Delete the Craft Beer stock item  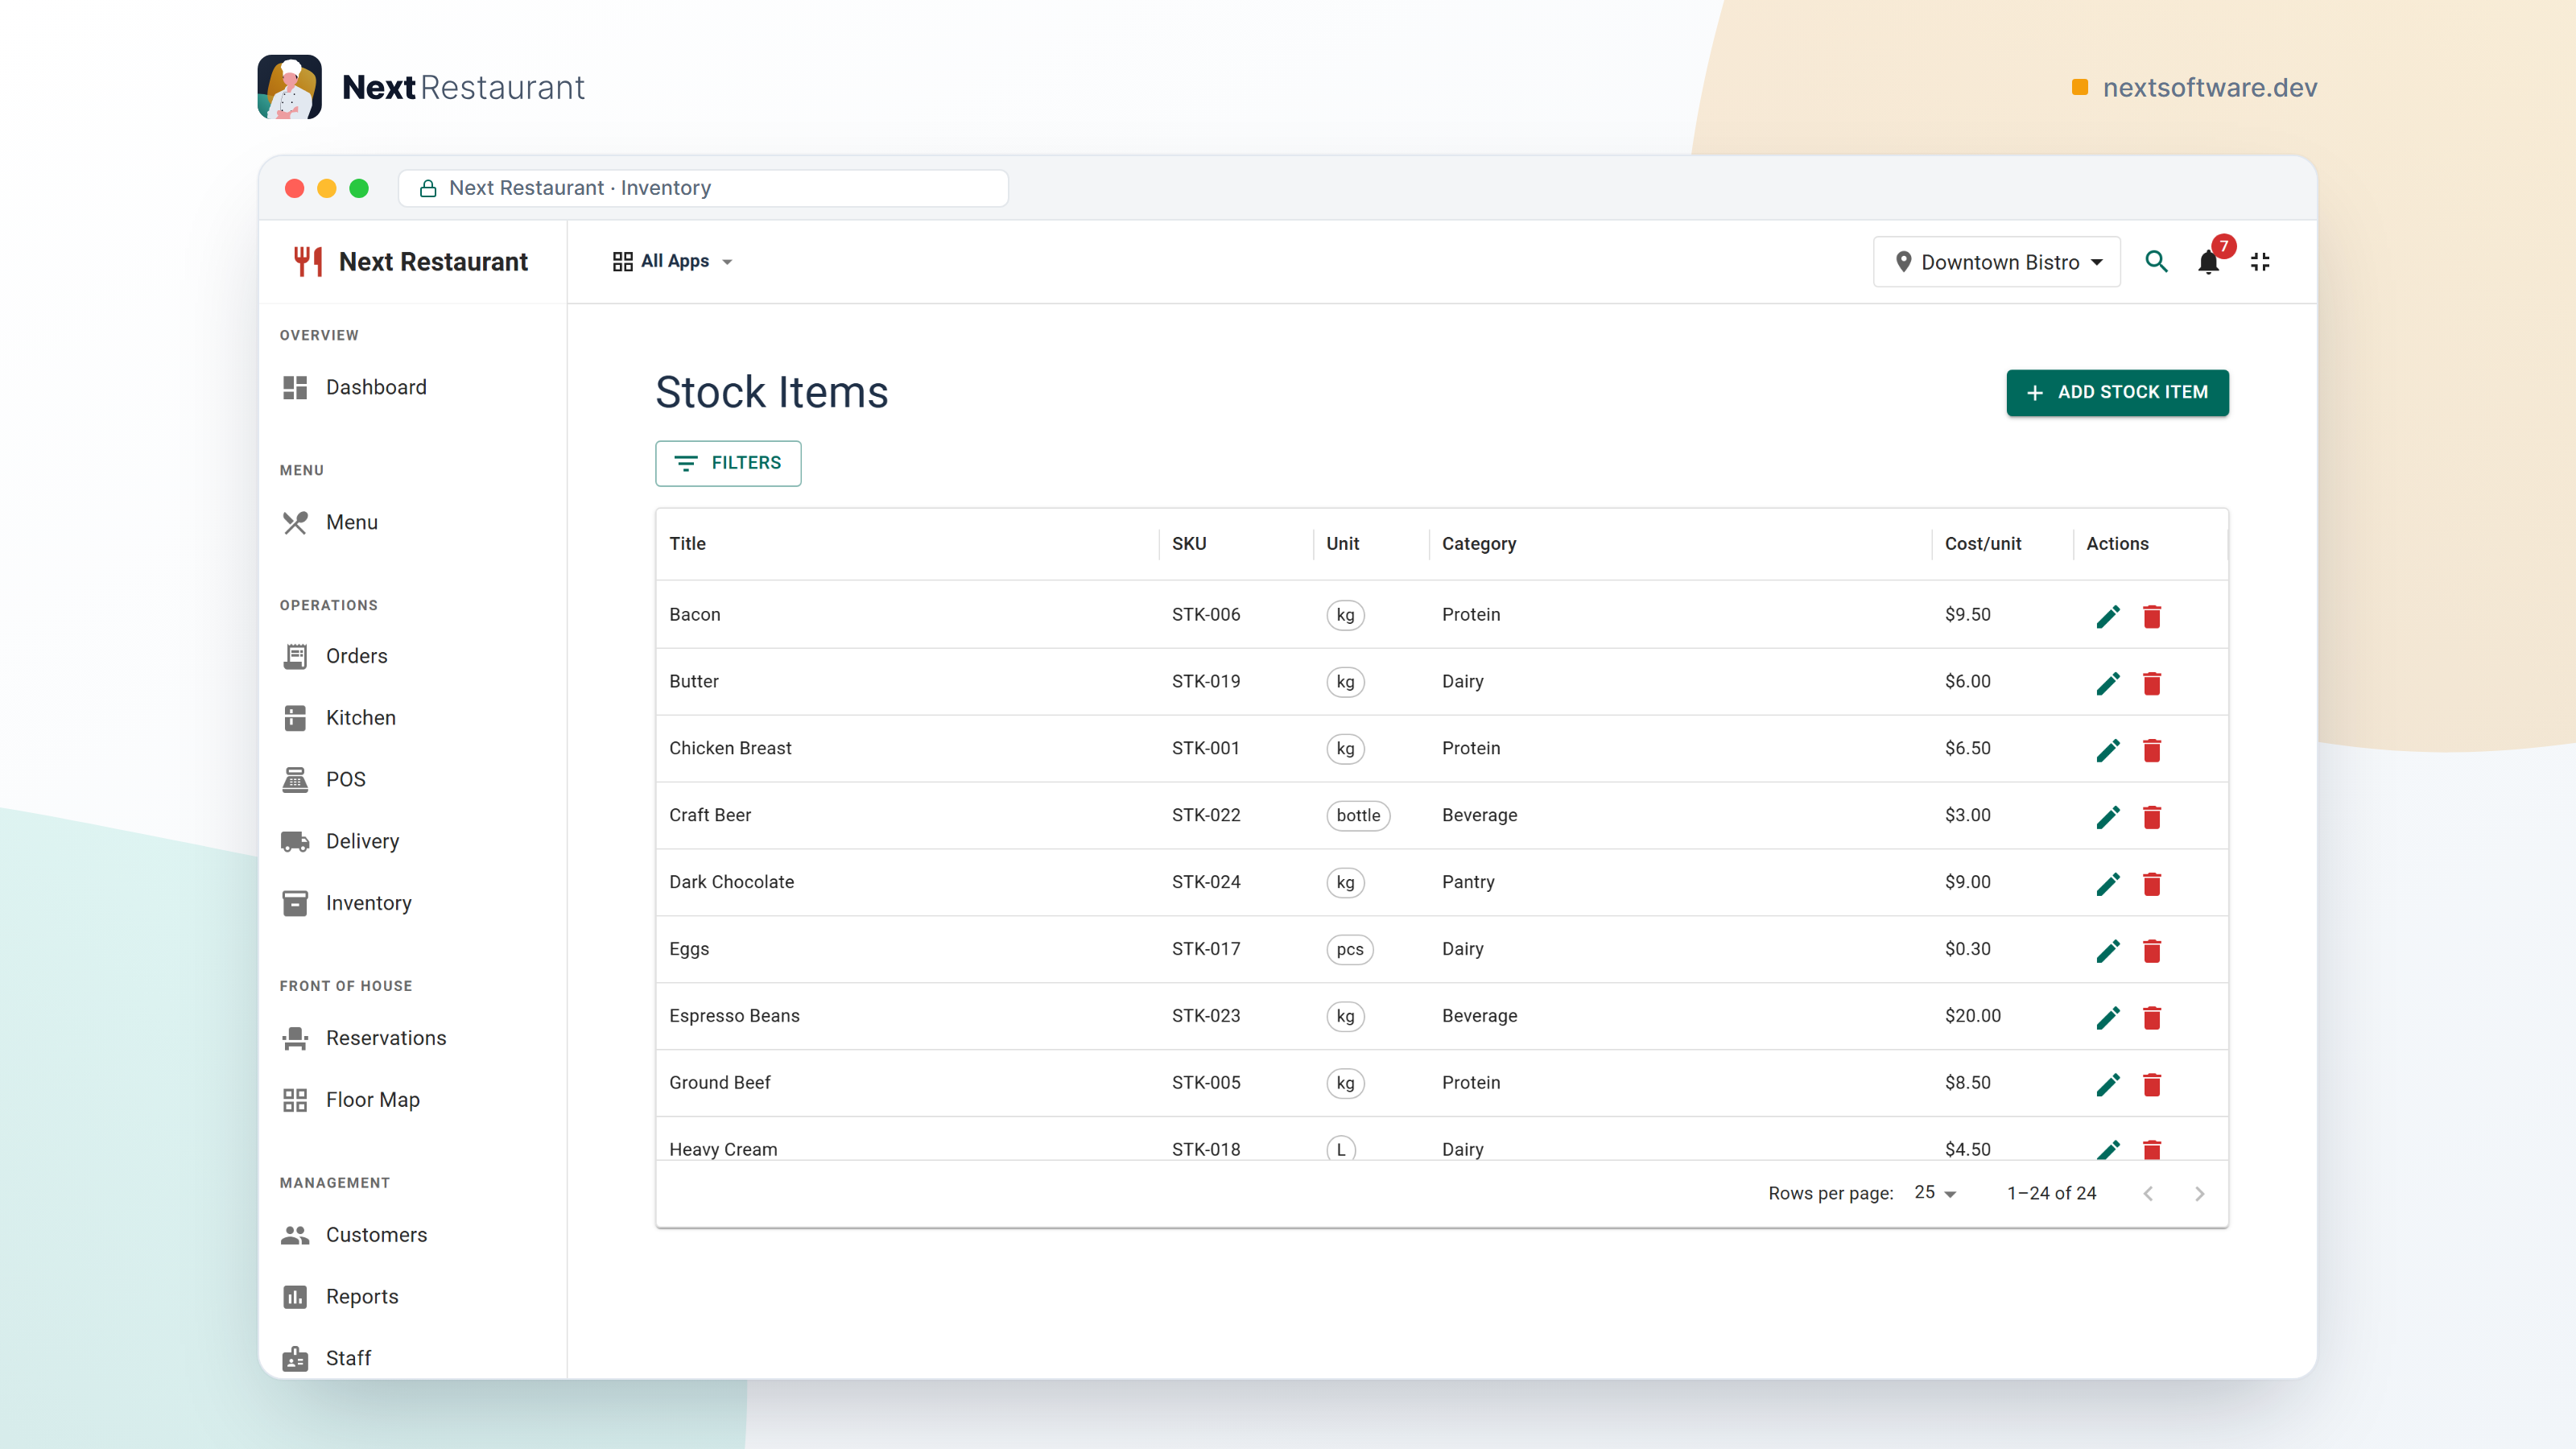point(2152,817)
